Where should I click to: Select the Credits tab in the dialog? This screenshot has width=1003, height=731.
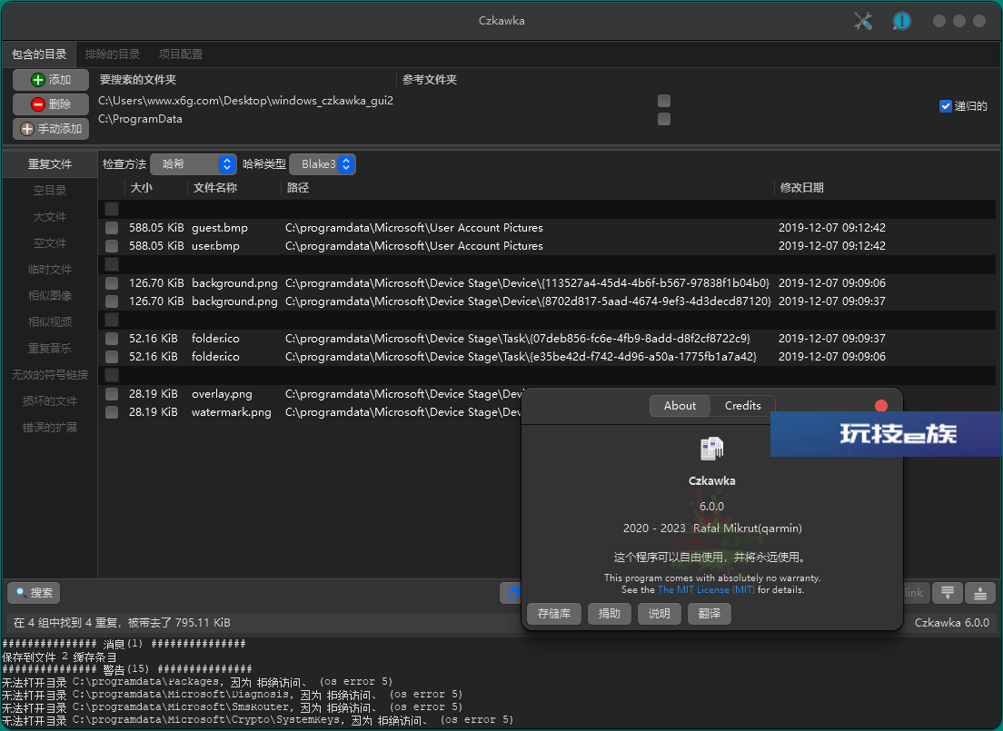click(742, 406)
